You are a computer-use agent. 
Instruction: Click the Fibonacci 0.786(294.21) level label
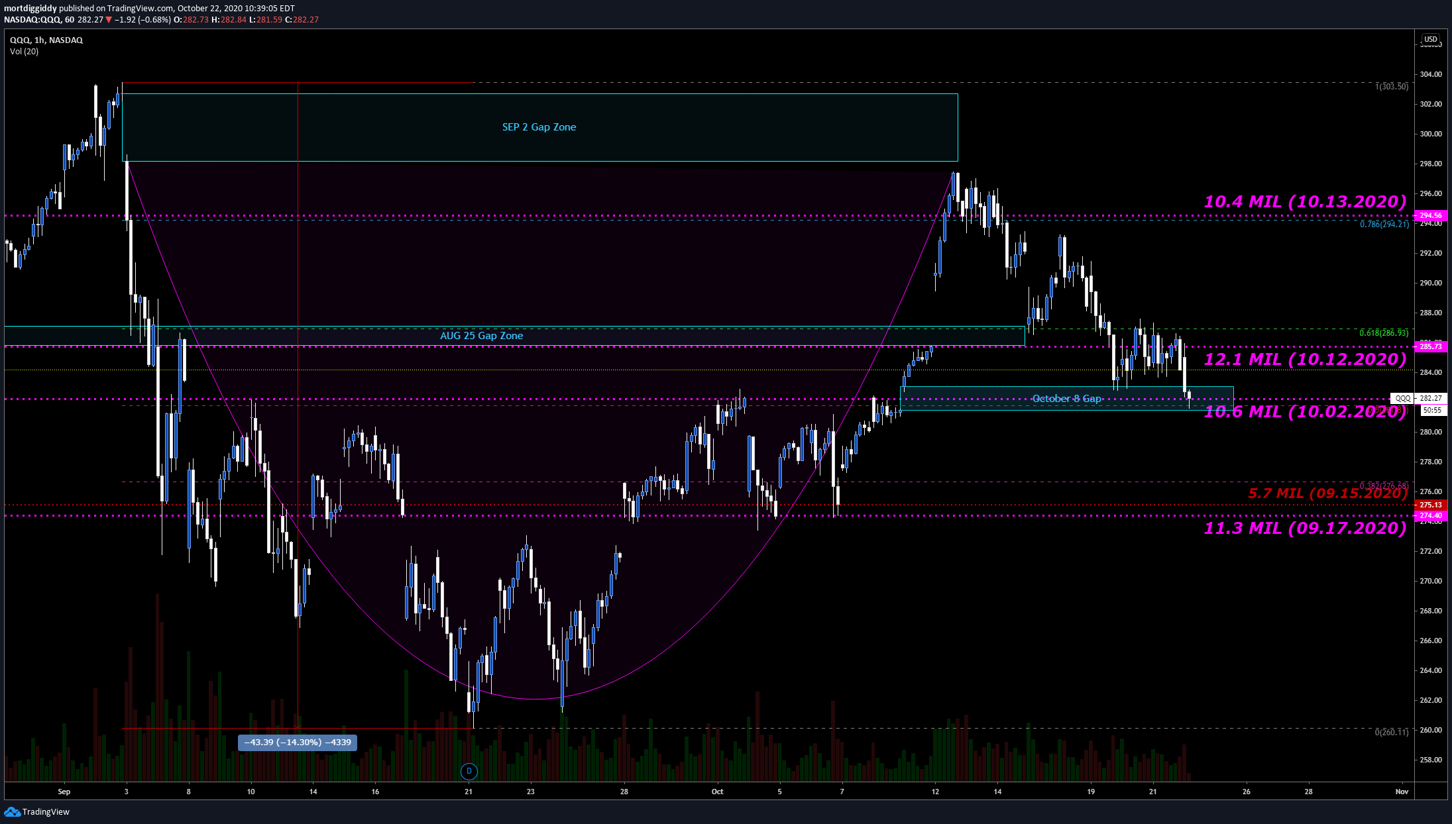1384,225
